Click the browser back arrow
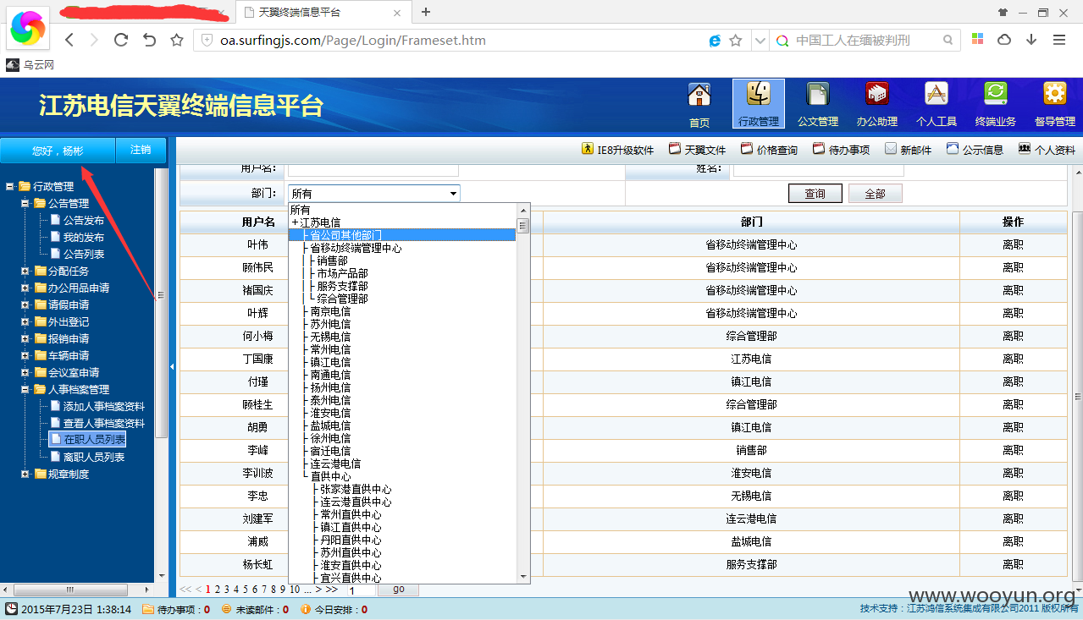This screenshot has width=1083, height=620. (69, 40)
